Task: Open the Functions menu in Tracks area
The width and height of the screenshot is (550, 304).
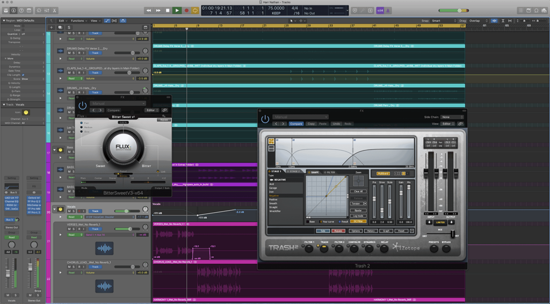Action: (x=78, y=21)
